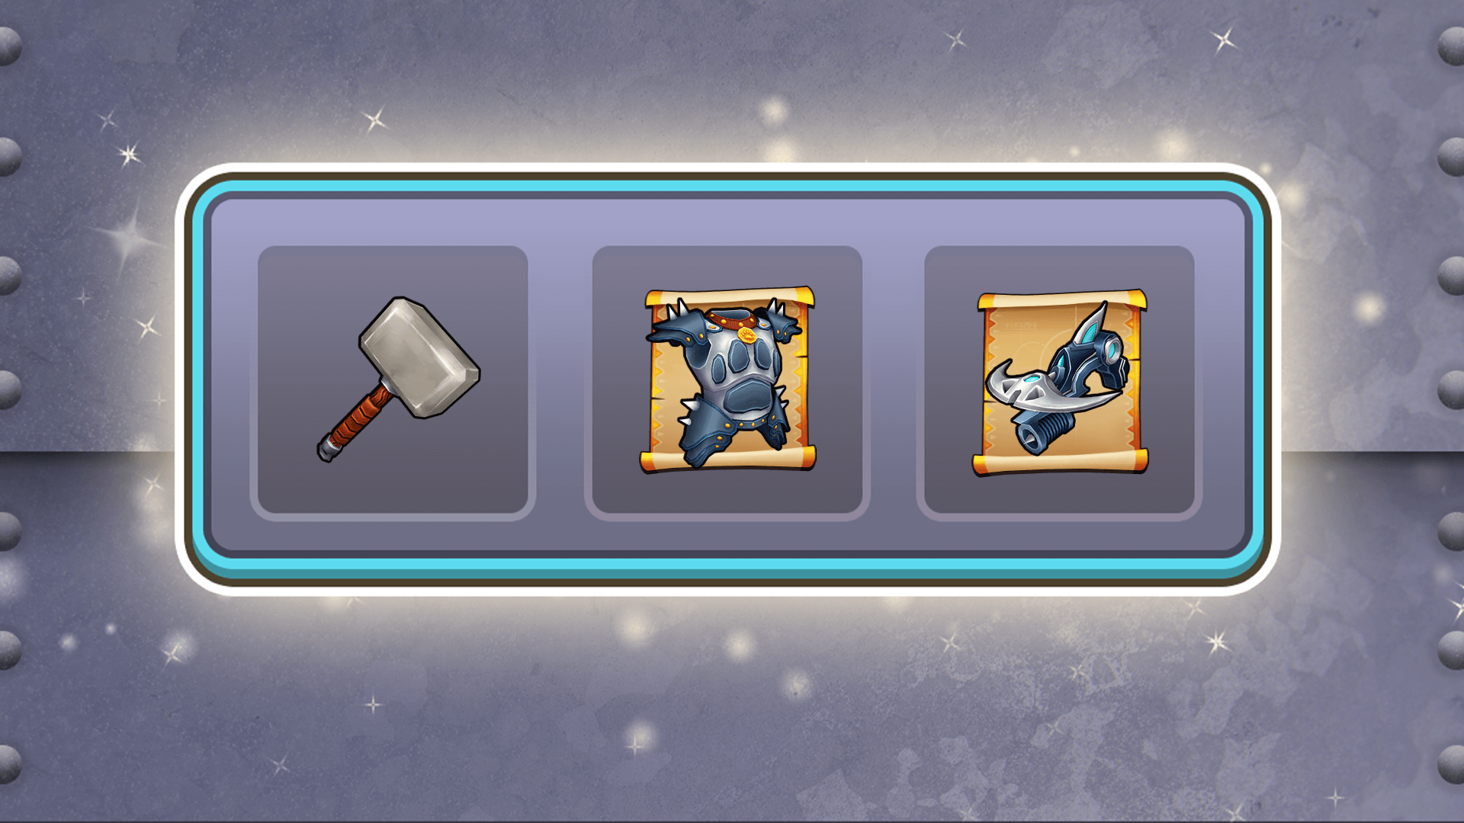
Task: Open the third reward slot with blaster
Action: click(1059, 381)
